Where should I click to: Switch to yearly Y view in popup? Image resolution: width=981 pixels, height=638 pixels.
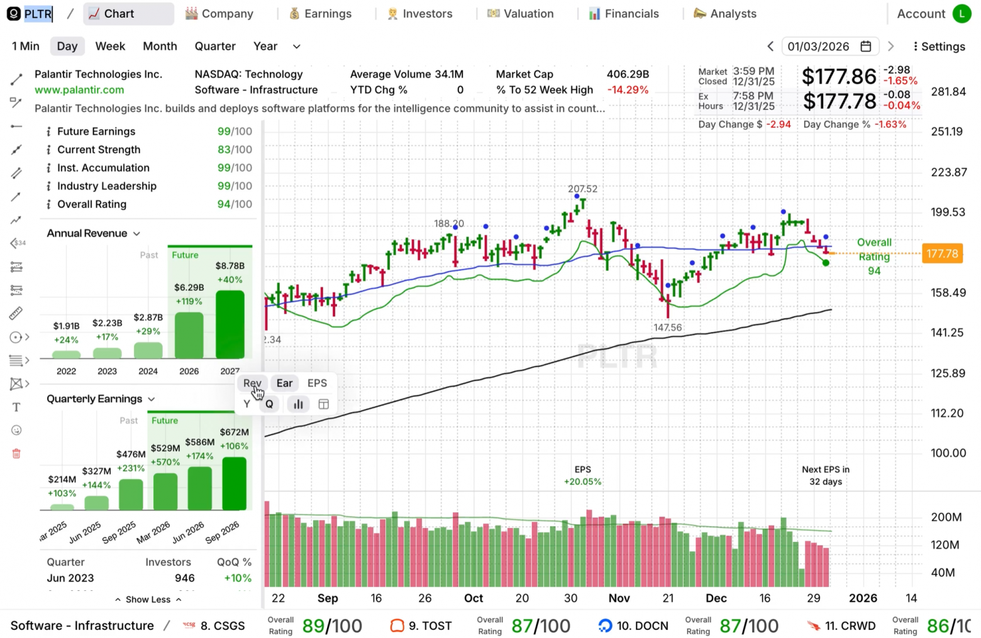tap(247, 404)
